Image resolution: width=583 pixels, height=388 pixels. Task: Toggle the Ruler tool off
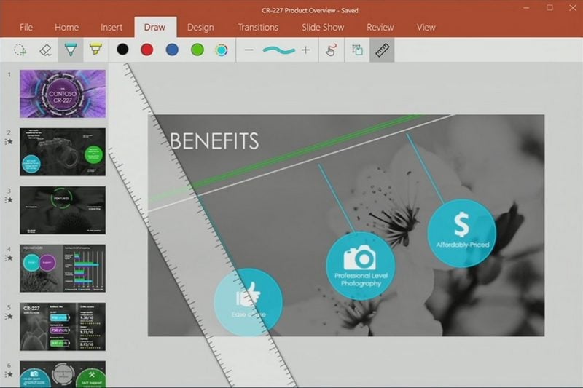click(382, 50)
